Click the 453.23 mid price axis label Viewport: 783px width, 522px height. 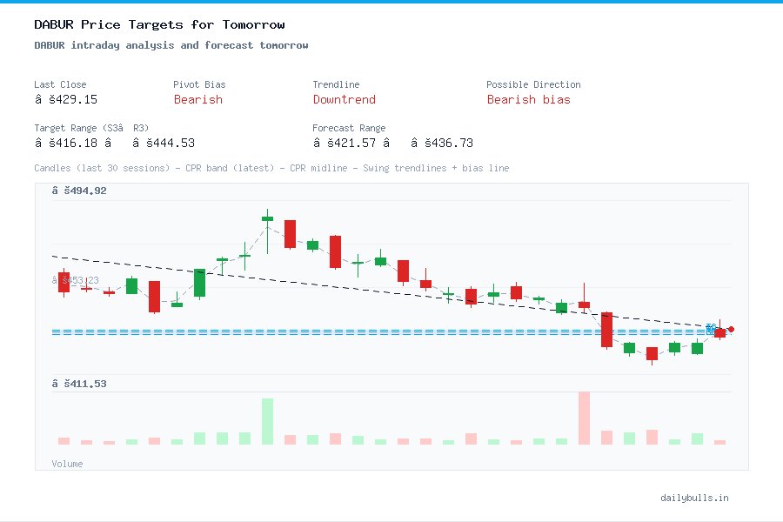[x=76, y=280]
